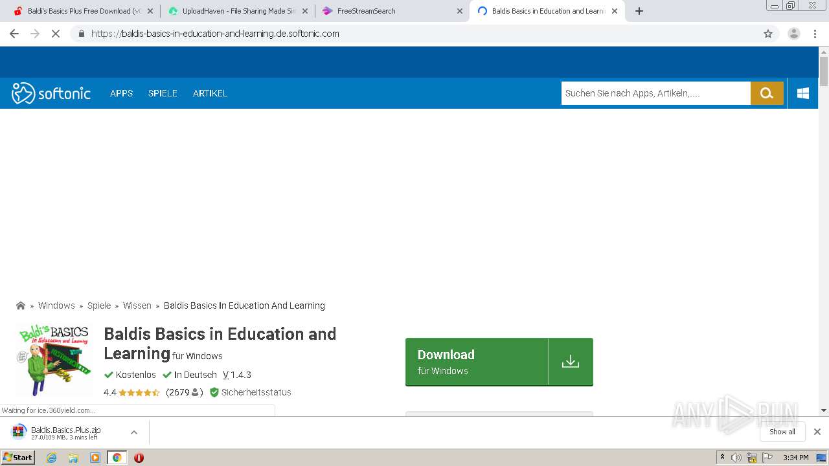This screenshot has width=829, height=466.
Task: Click the network tray icon
Action: 752,458
